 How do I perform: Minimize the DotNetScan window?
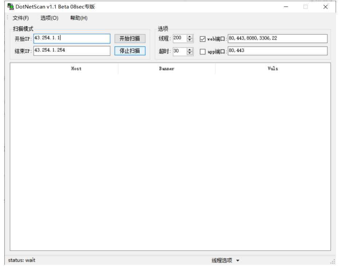tap(286, 7)
